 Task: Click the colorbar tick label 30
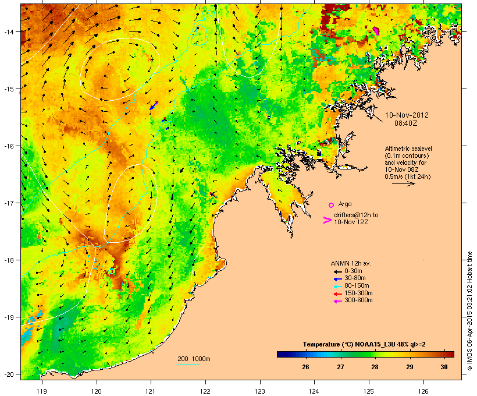444,367
